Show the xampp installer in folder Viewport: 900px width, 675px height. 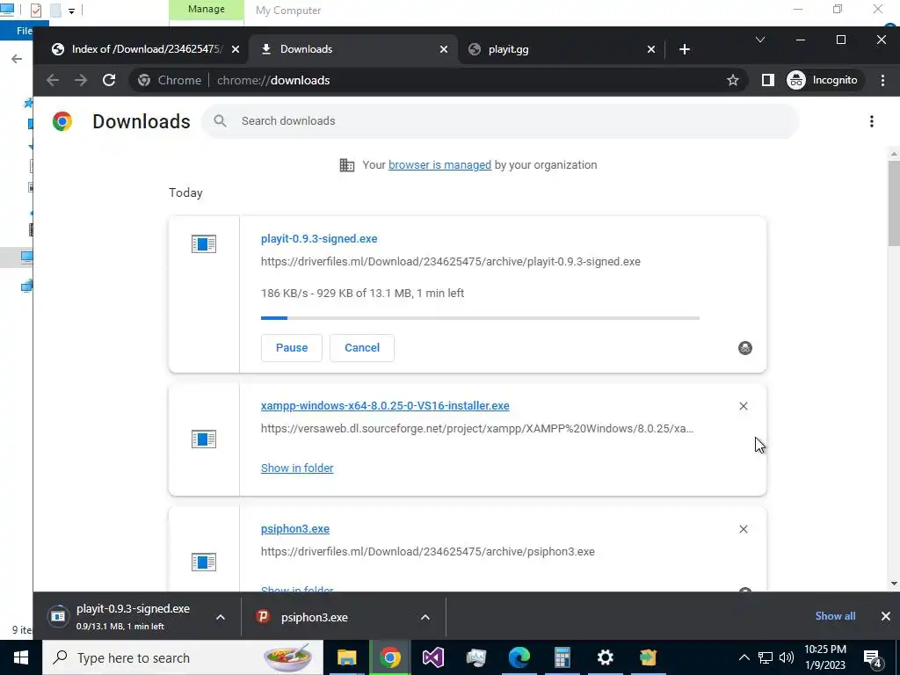click(x=297, y=468)
